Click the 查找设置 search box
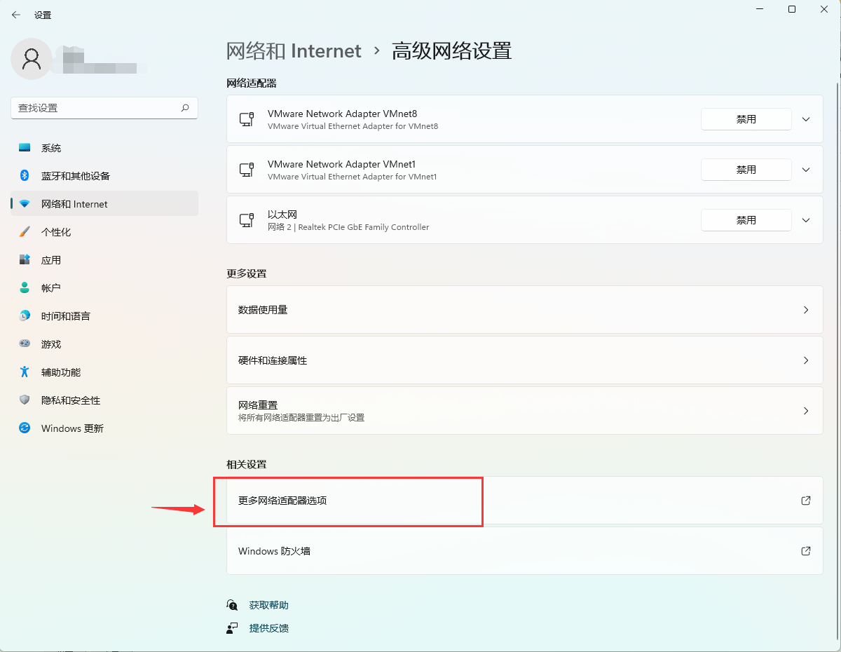 pos(104,108)
